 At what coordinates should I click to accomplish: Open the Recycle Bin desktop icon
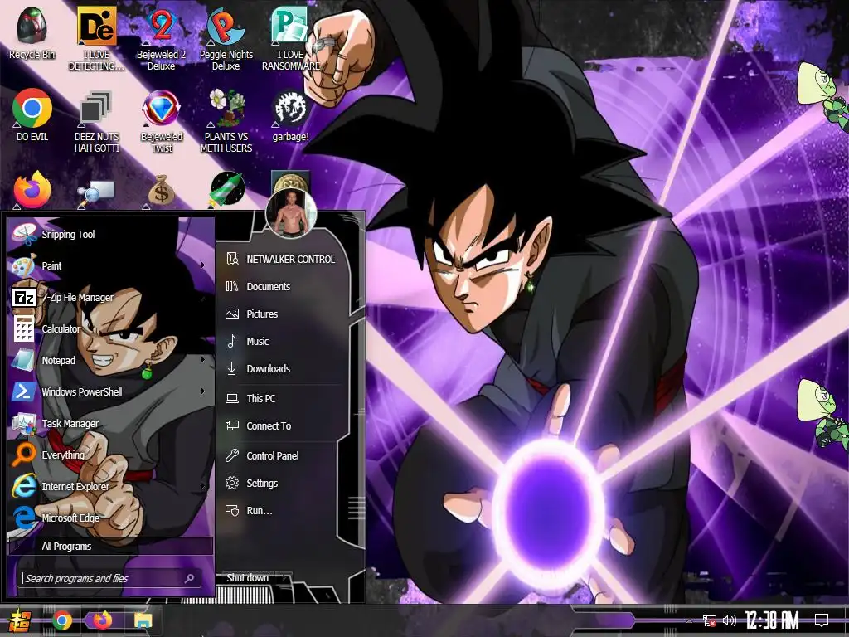(32, 33)
